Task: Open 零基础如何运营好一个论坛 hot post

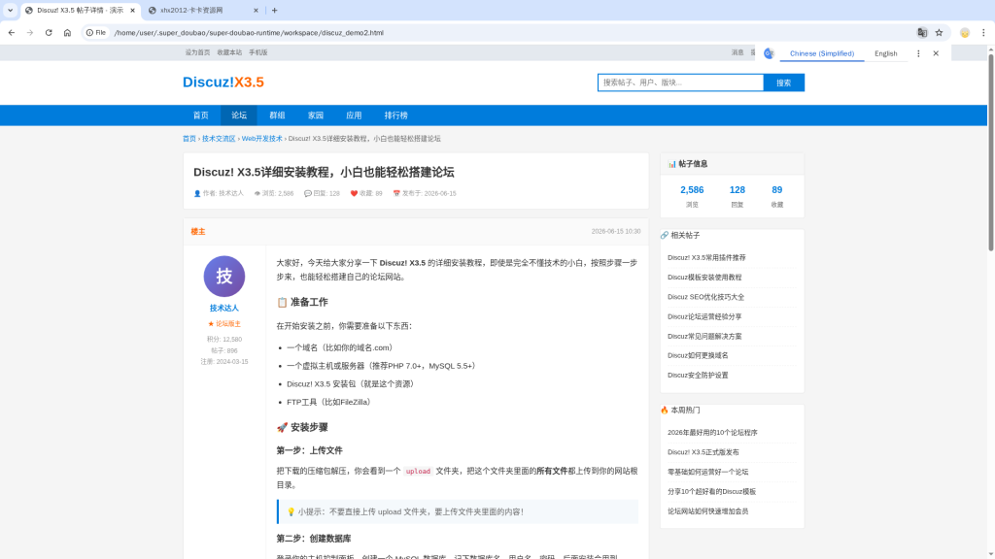Action: [x=707, y=473]
